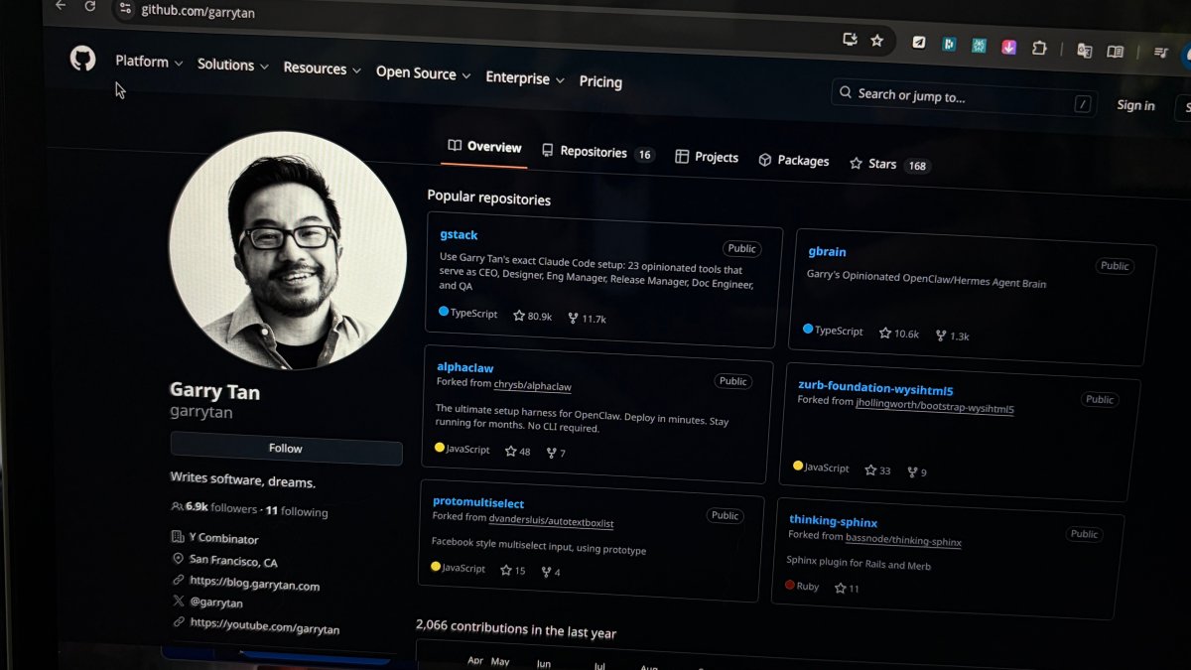Open the blog.garrytan.com link
This screenshot has width=1191, height=670.
254,585
